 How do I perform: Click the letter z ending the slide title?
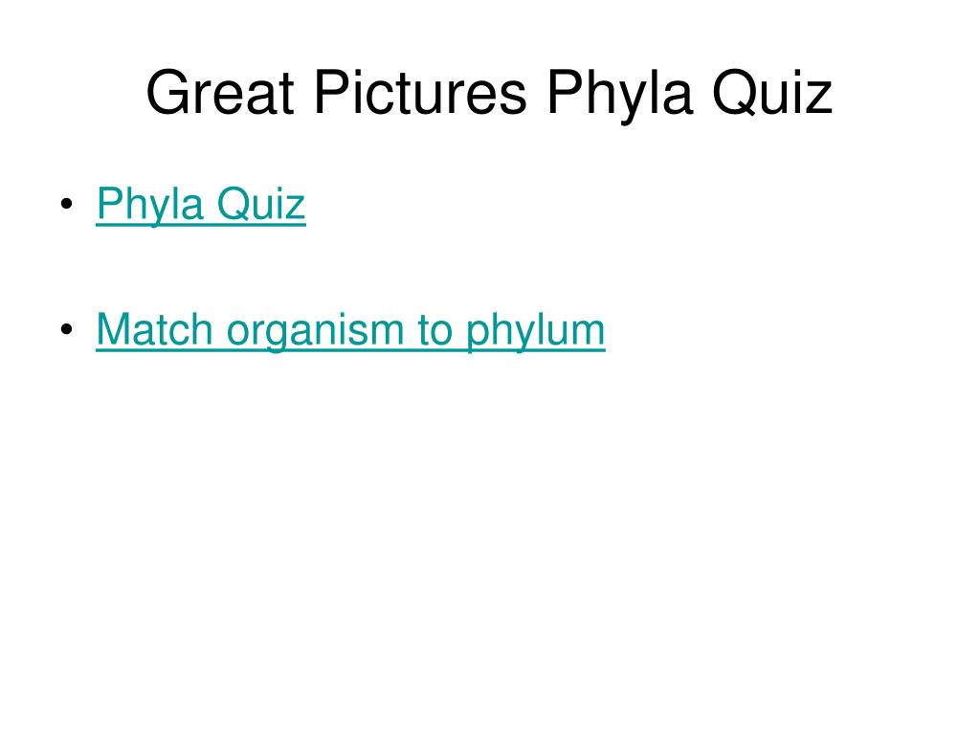[x=820, y=99]
